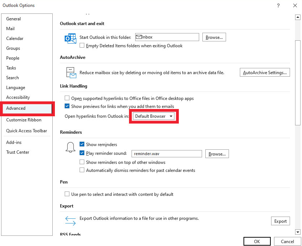Enable Show reminders on top of other windows
The width and height of the screenshot is (302, 246).
(82, 162)
